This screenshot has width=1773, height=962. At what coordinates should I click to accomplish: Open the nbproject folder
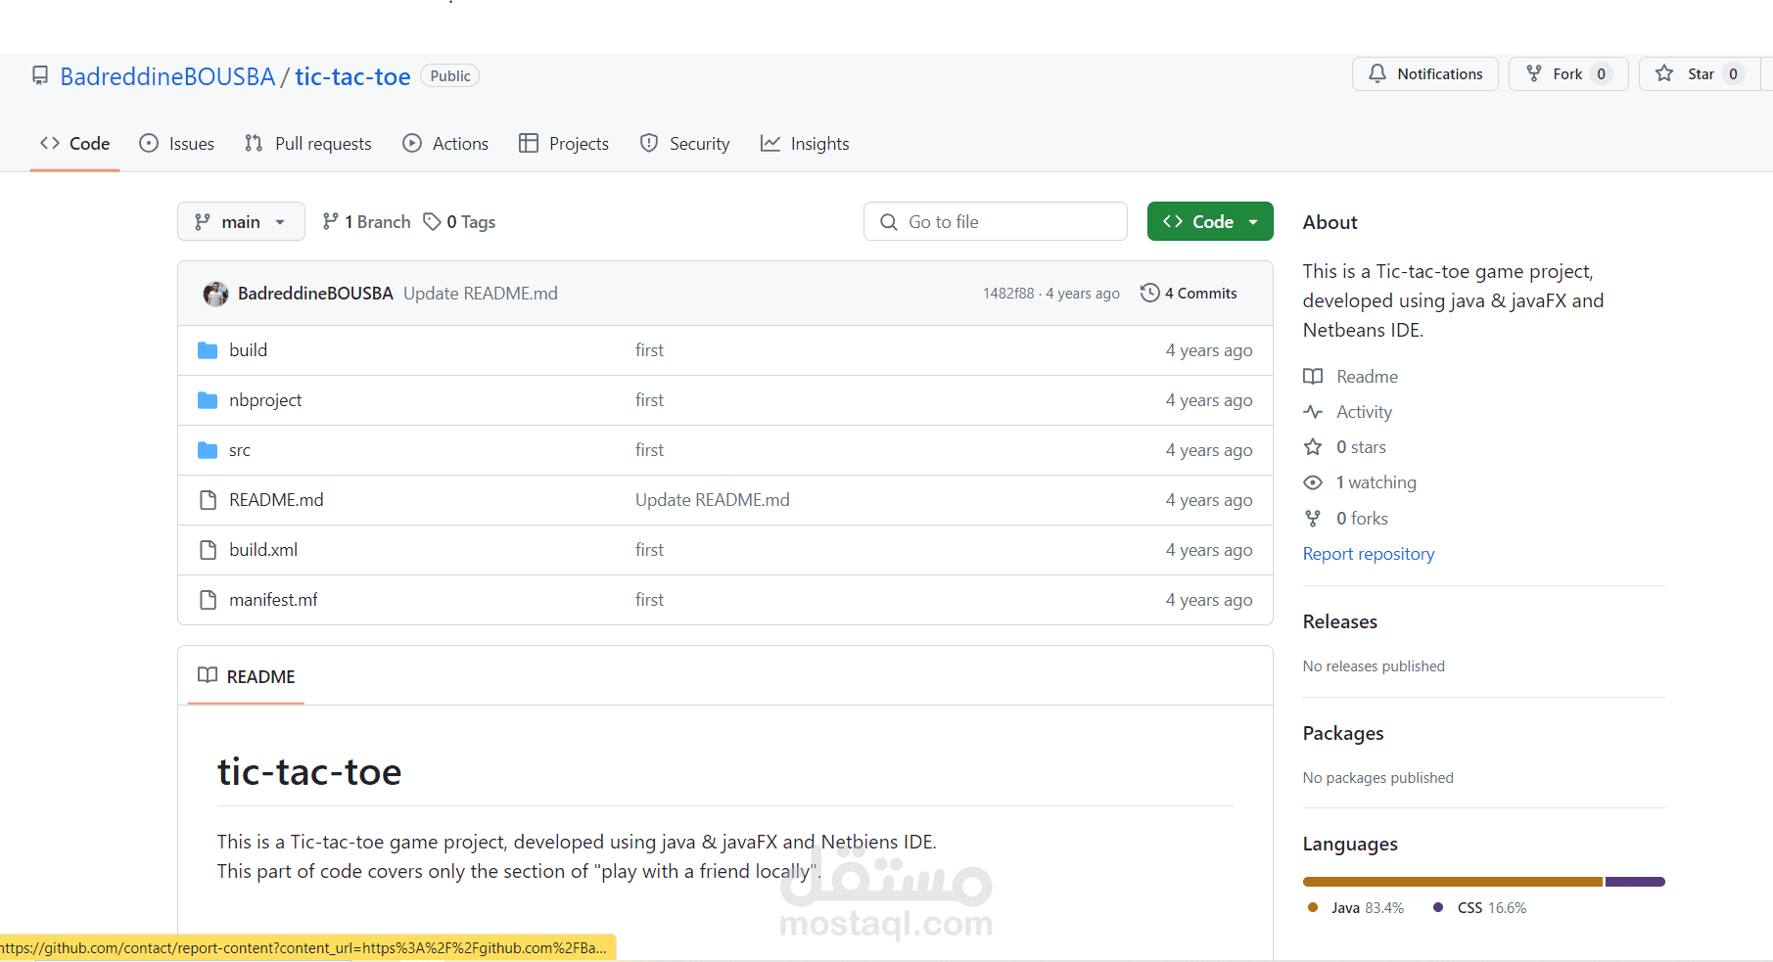pos(265,400)
